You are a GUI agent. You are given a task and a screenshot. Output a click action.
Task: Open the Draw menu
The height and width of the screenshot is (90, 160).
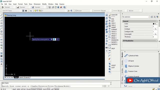pyautogui.click(x=30, y=4)
